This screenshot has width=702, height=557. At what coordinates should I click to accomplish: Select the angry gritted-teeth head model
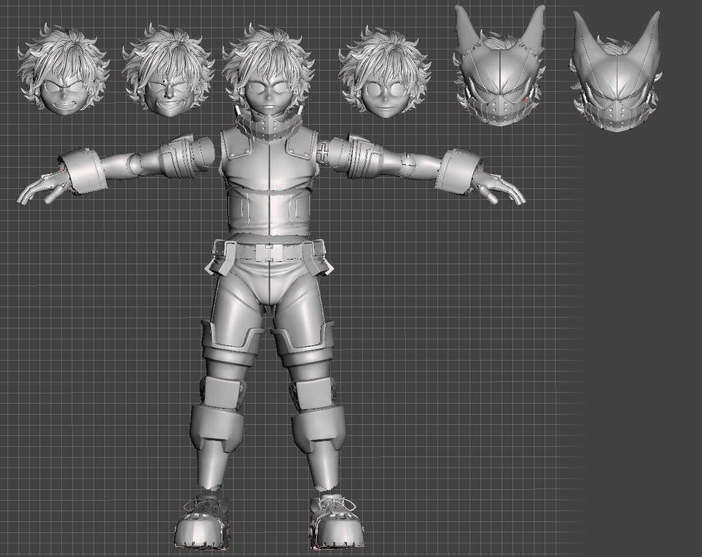click(x=63, y=70)
